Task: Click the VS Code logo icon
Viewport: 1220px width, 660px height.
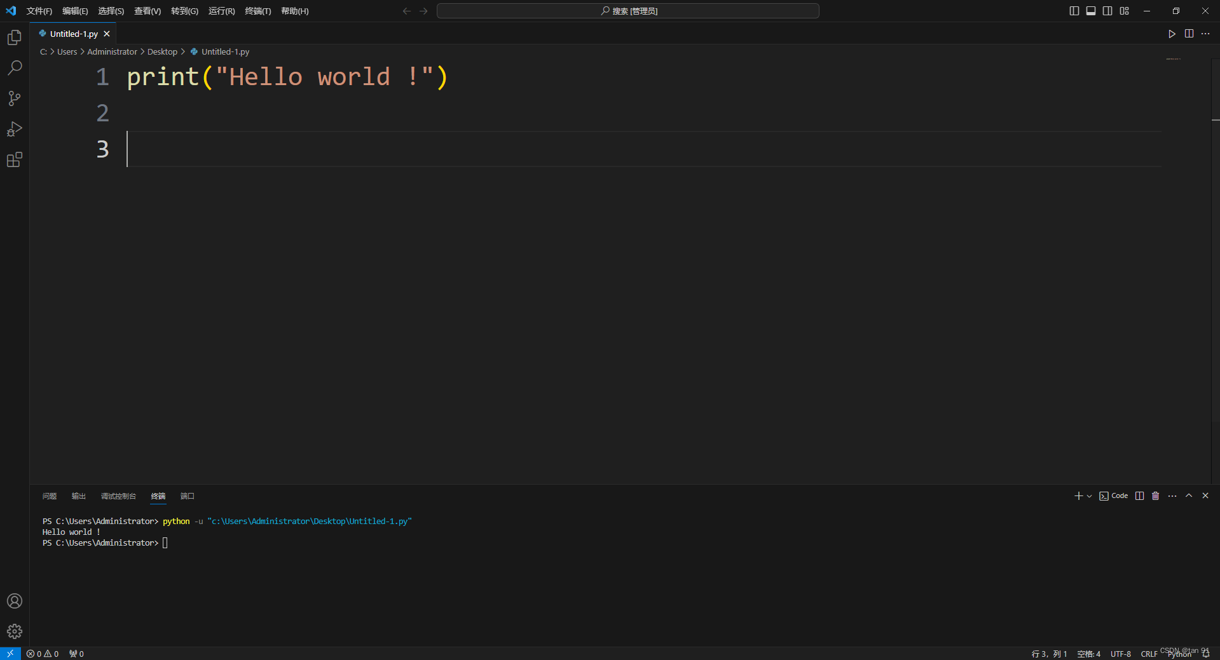Action: tap(11, 11)
